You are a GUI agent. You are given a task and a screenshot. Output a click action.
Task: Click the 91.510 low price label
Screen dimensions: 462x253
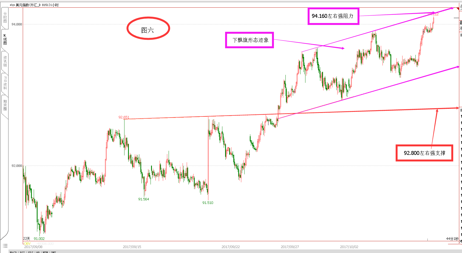point(208,203)
